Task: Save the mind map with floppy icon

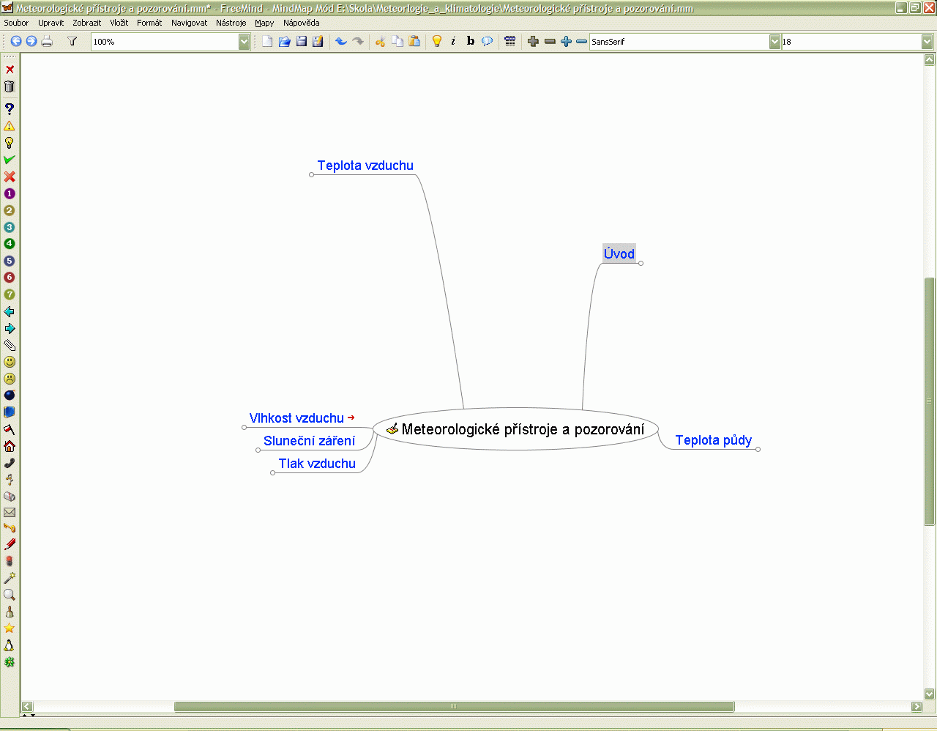Action: (x=302, y=42)
